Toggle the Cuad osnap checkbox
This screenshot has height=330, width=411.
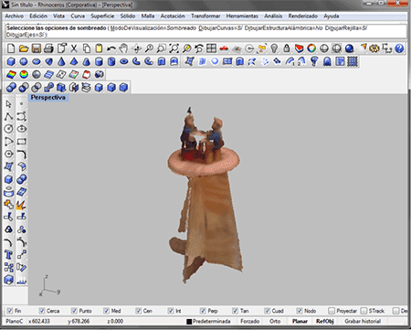point(268,311)
